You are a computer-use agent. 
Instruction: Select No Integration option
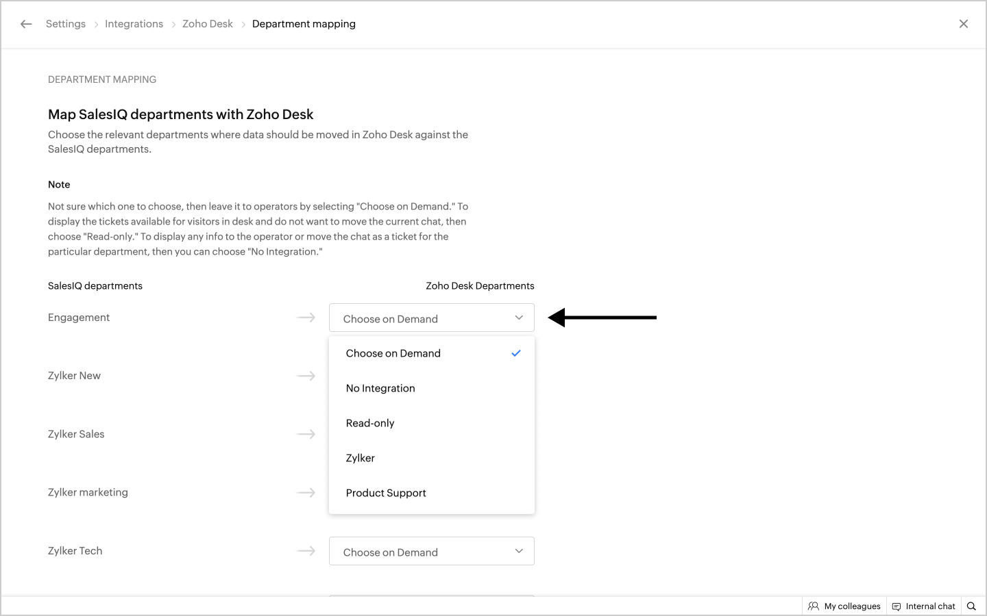tap(380, 388)
